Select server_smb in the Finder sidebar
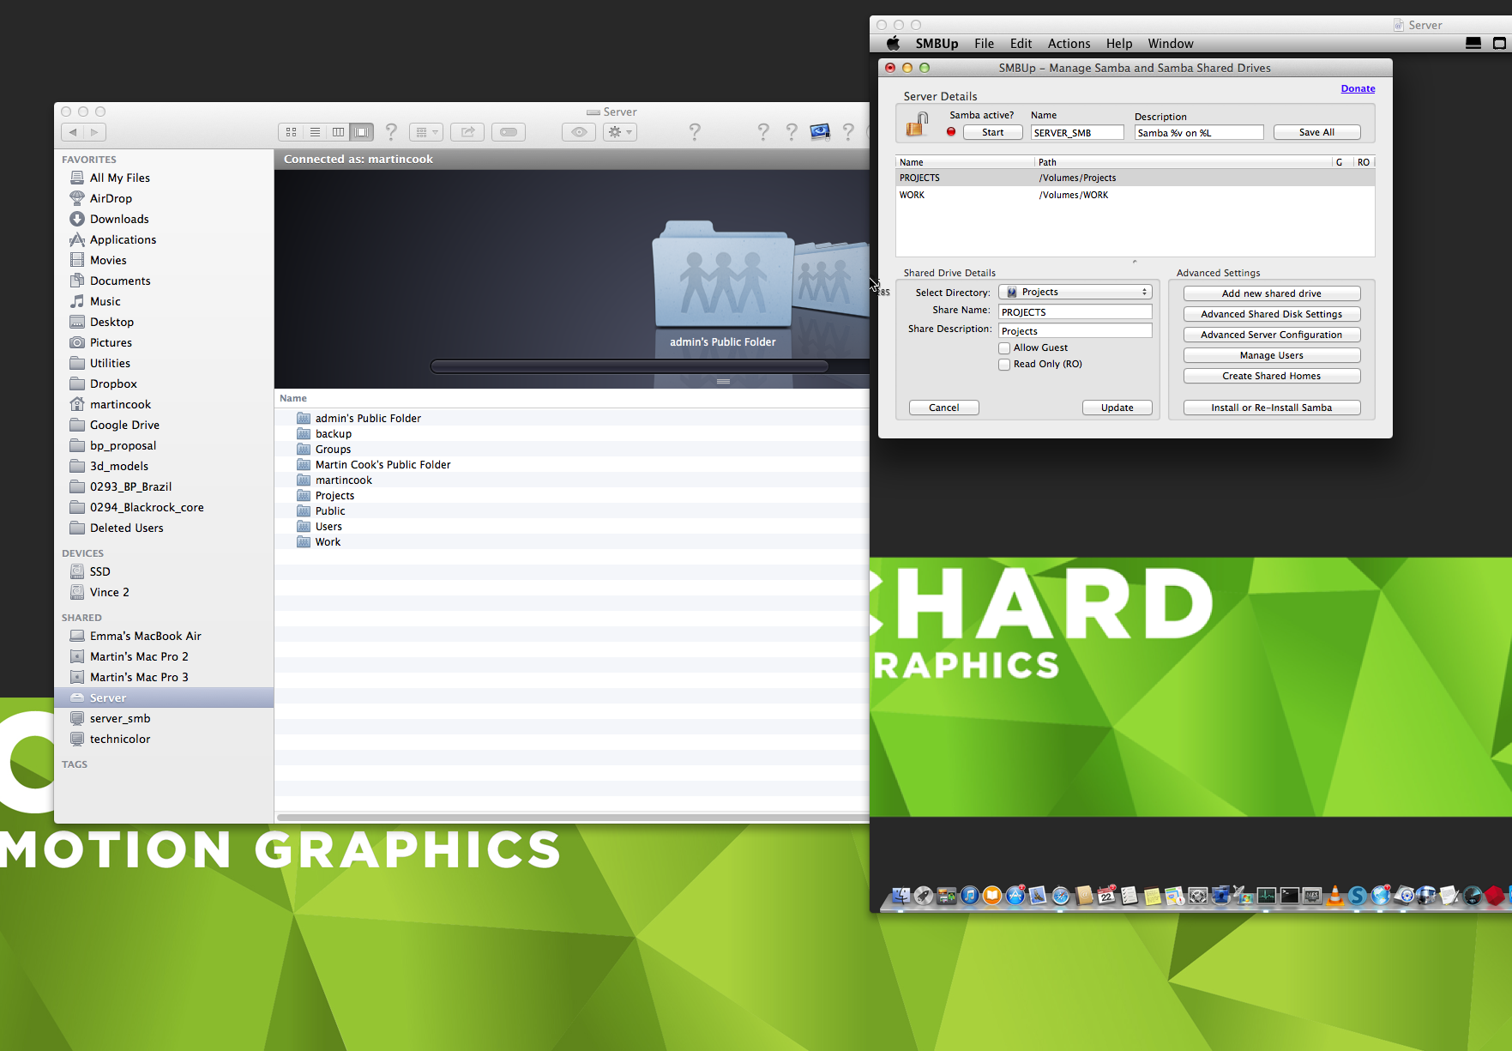The image size is (1512, 1051). click(x=120, y=718)
